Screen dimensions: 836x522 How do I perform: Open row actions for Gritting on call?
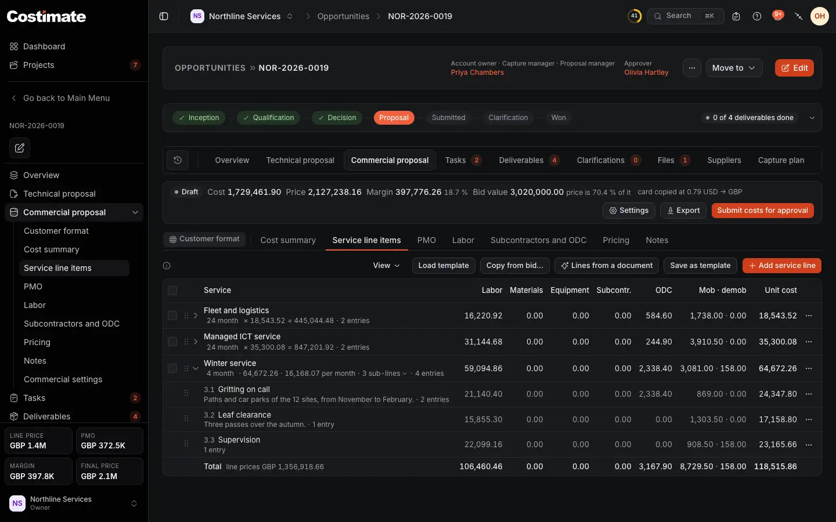809,394
